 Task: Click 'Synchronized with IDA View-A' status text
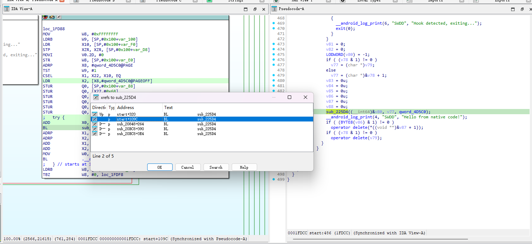tap(389, 233)
